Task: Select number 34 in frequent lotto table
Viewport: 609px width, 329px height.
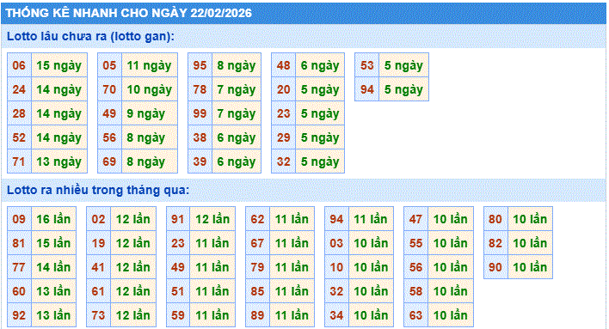Action: pyautogui.click(x=336, y=315)
